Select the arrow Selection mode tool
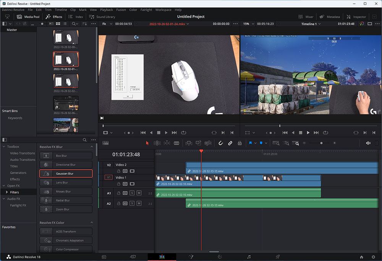 pyautogui.click(x=147, y=143)
